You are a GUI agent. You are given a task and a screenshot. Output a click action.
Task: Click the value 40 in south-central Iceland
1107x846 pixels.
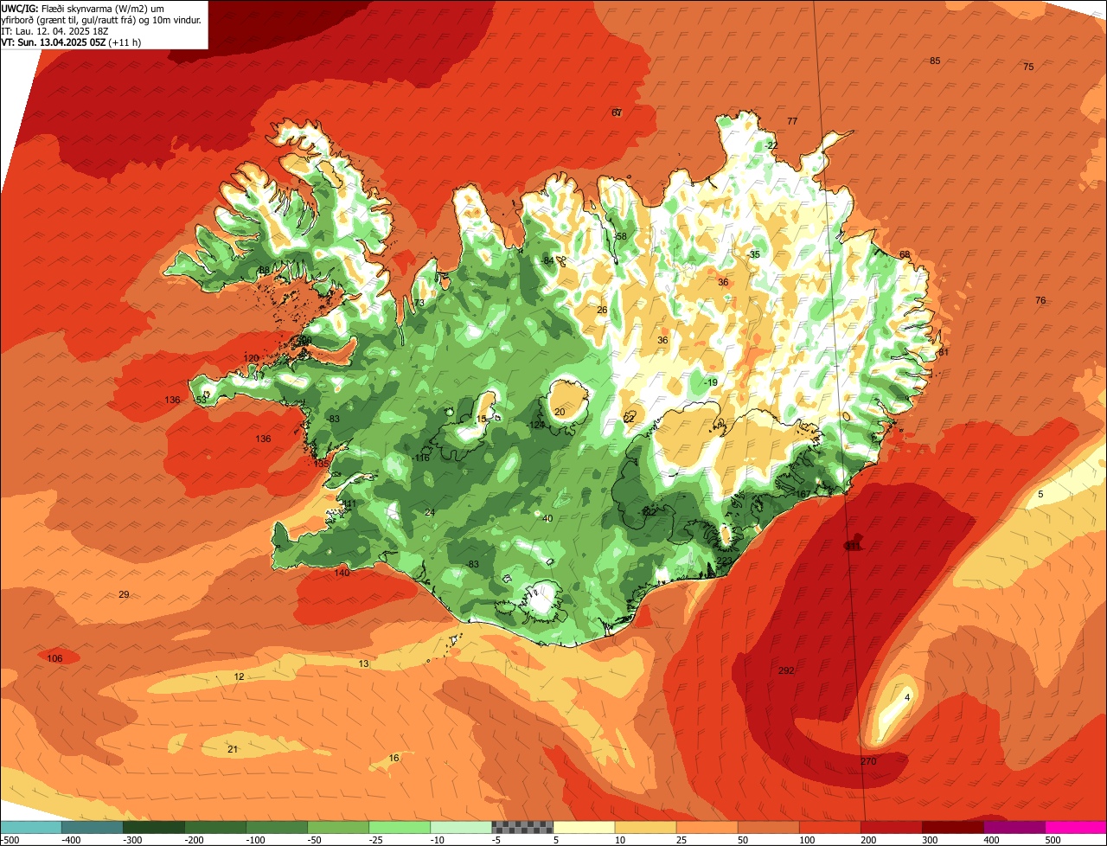[547, 518]
